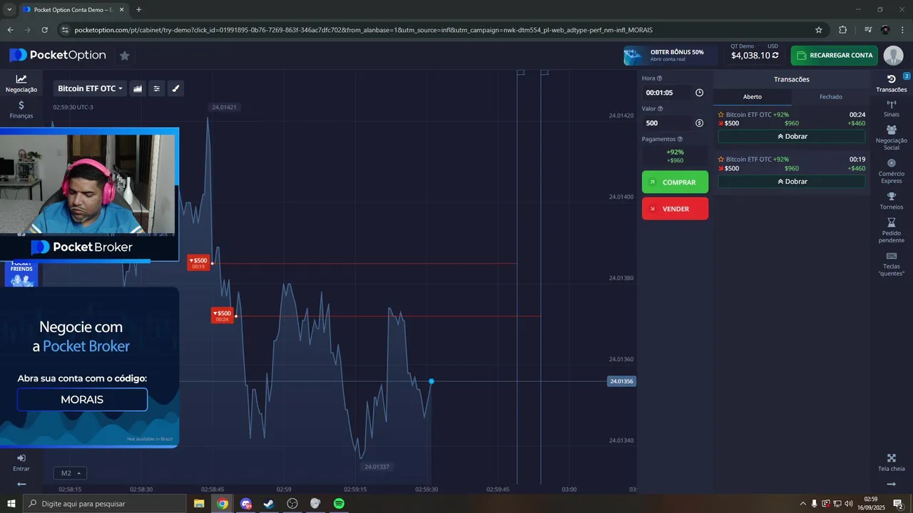This screenshot has height=513, width=913.
Task: Show help for Pagamentos label
Action: coord(680,140)
